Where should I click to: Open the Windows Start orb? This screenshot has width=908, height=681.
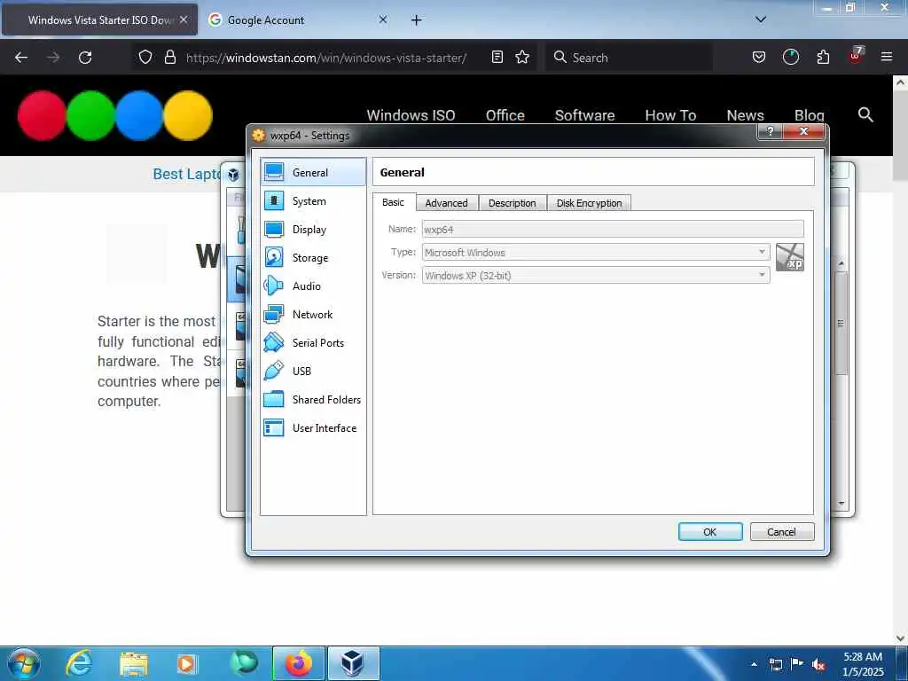[24, 663]
